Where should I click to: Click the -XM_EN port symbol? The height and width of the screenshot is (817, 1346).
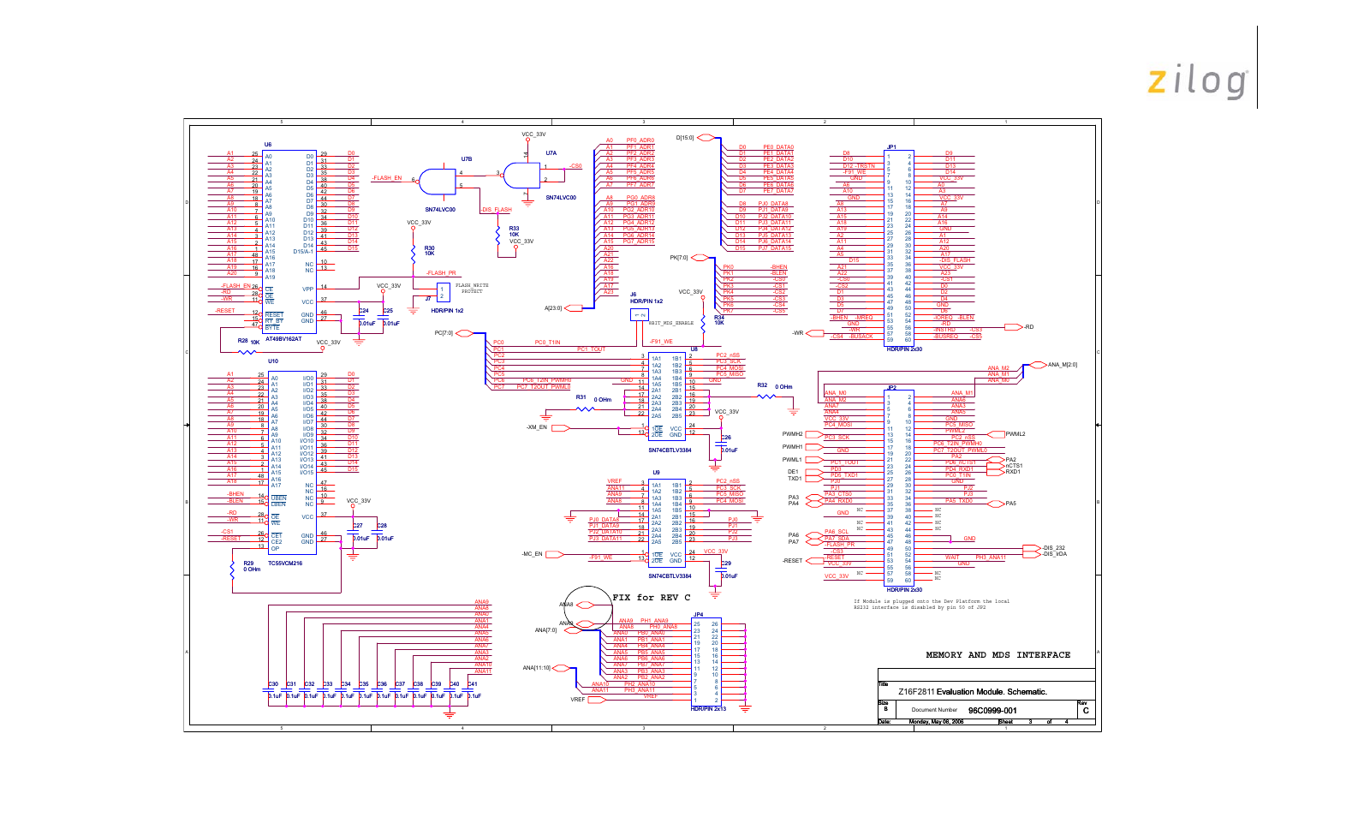(x=559, y=426)
